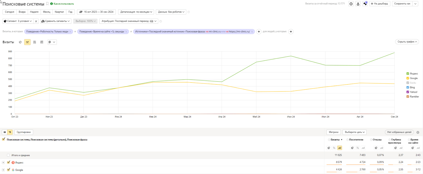Screen dimensions: 423x174
Task: Click the На дашборд button
Action: pos(379,4)
